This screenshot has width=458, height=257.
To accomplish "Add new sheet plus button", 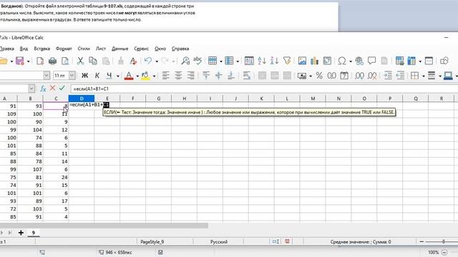I will 21,233.
